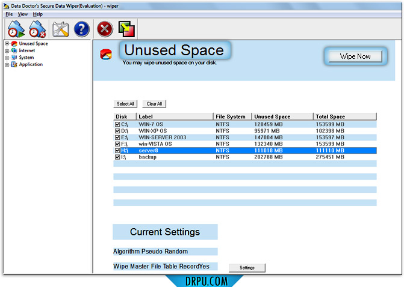Image resolution: width=404 pixels, height=287 pixels.
Task: Click Wipe Master File Table Record text
Action: [x=161, y=267]
